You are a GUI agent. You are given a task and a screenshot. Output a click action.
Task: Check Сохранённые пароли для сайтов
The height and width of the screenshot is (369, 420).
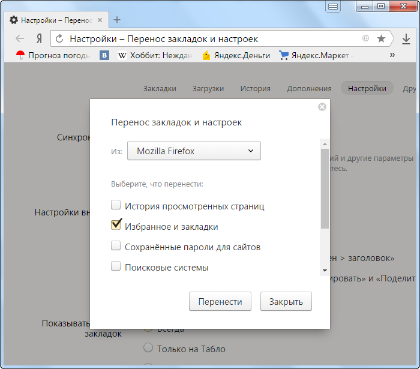tap(116, 245)
